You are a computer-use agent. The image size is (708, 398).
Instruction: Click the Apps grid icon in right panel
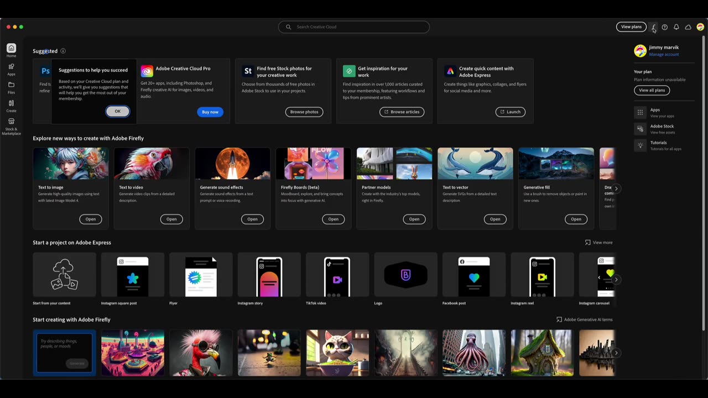640,112
